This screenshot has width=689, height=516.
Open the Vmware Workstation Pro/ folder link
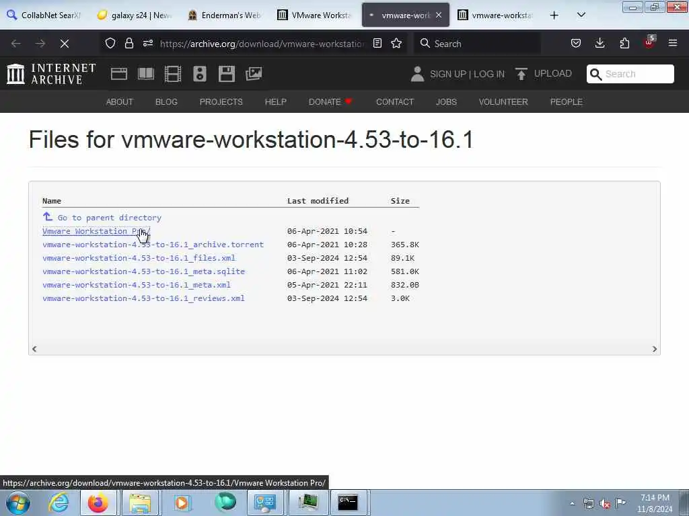[96, 231]
